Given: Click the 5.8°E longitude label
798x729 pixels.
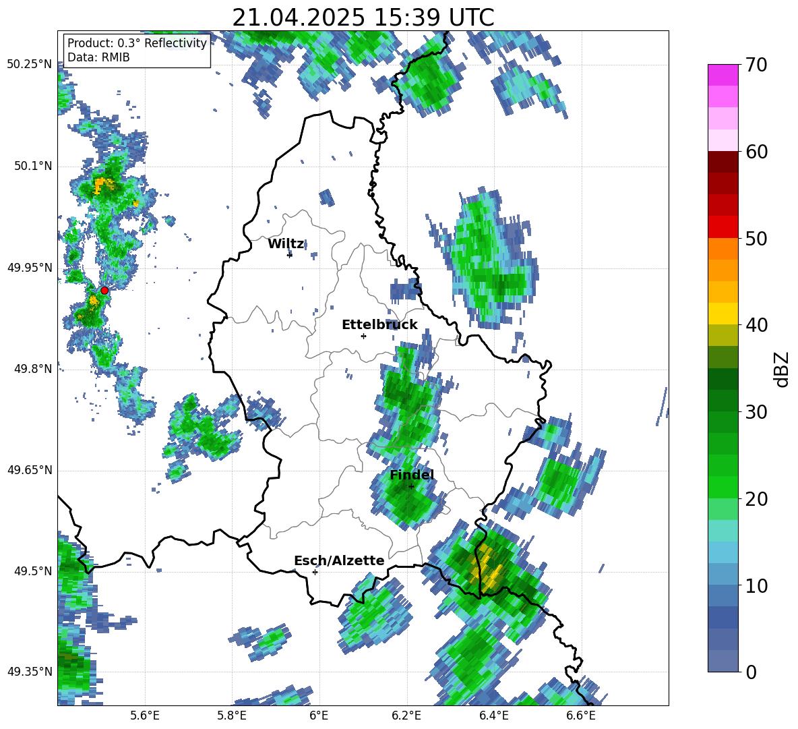Looking at the screenshot, I should click(232, 716).
